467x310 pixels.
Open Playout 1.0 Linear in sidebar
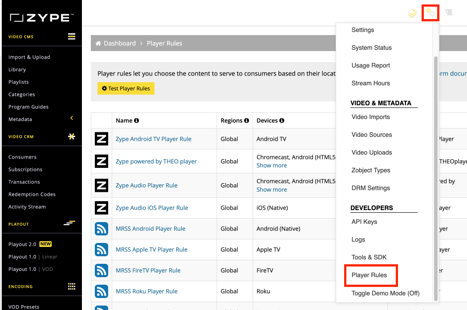[x=33, y=257]
